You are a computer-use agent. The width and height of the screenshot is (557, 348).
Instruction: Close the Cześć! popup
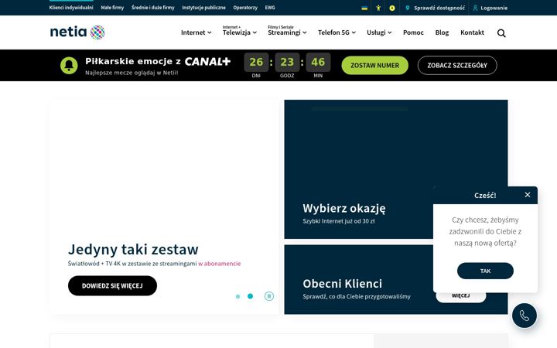coord(528,195)
